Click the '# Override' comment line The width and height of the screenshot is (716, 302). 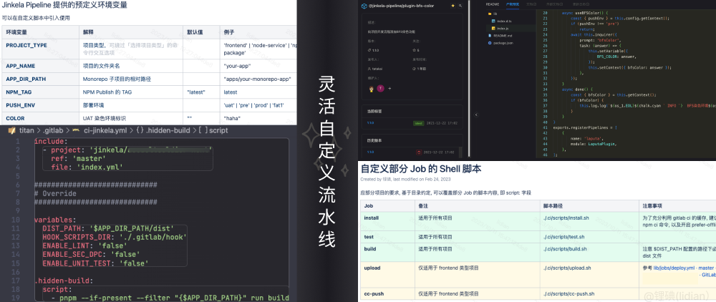click(55, 193)
